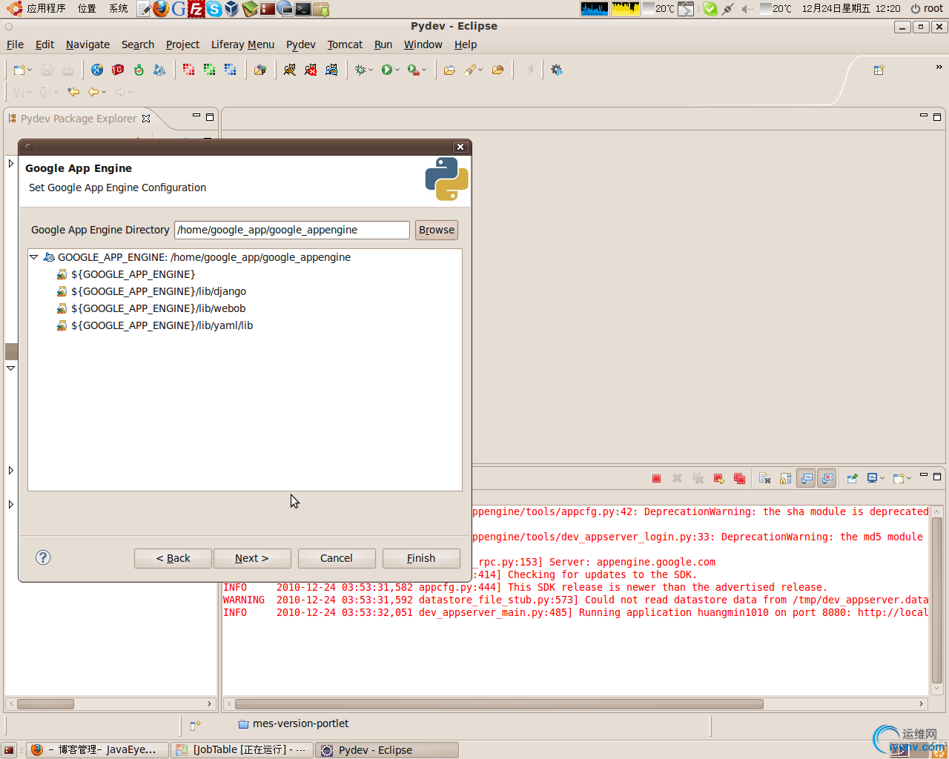Click the green grid toolbar icon
Screen dimensions: 949x759
[x=210, y=70]
